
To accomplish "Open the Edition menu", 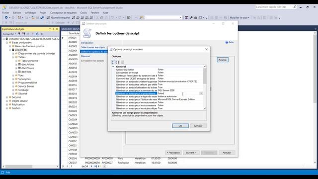I will coord(17,12).
